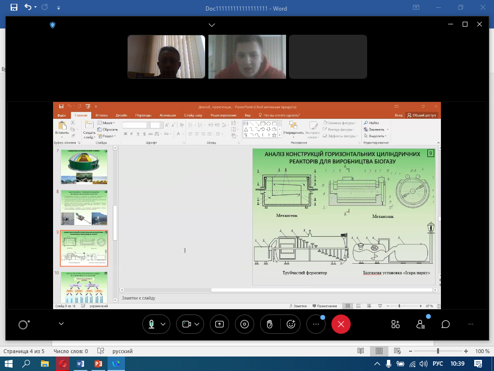The width and height of the screenshot is (494, 371).
Task: Click Сбросить in the Slides group
Action: tap(108, 129)
